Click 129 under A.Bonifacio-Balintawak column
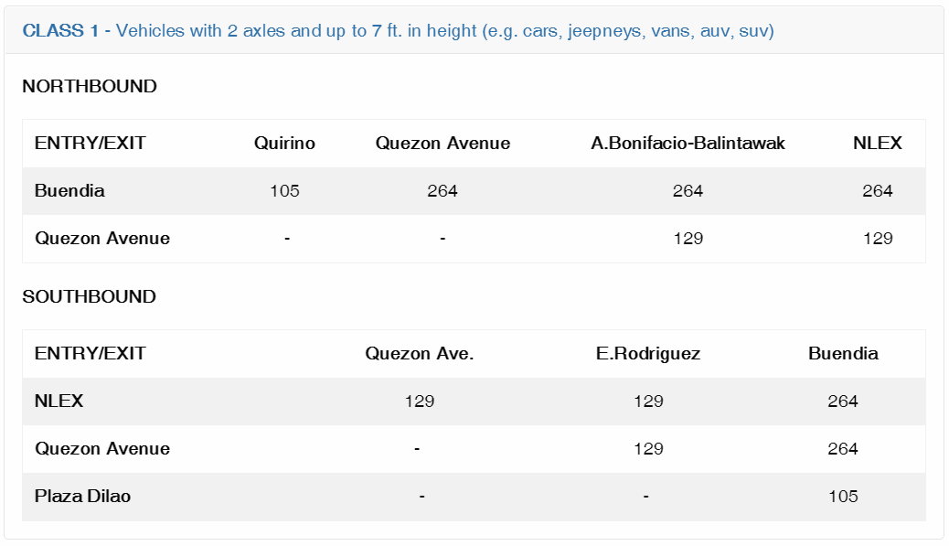Screen dimensions: 949x546 point(688,238)
